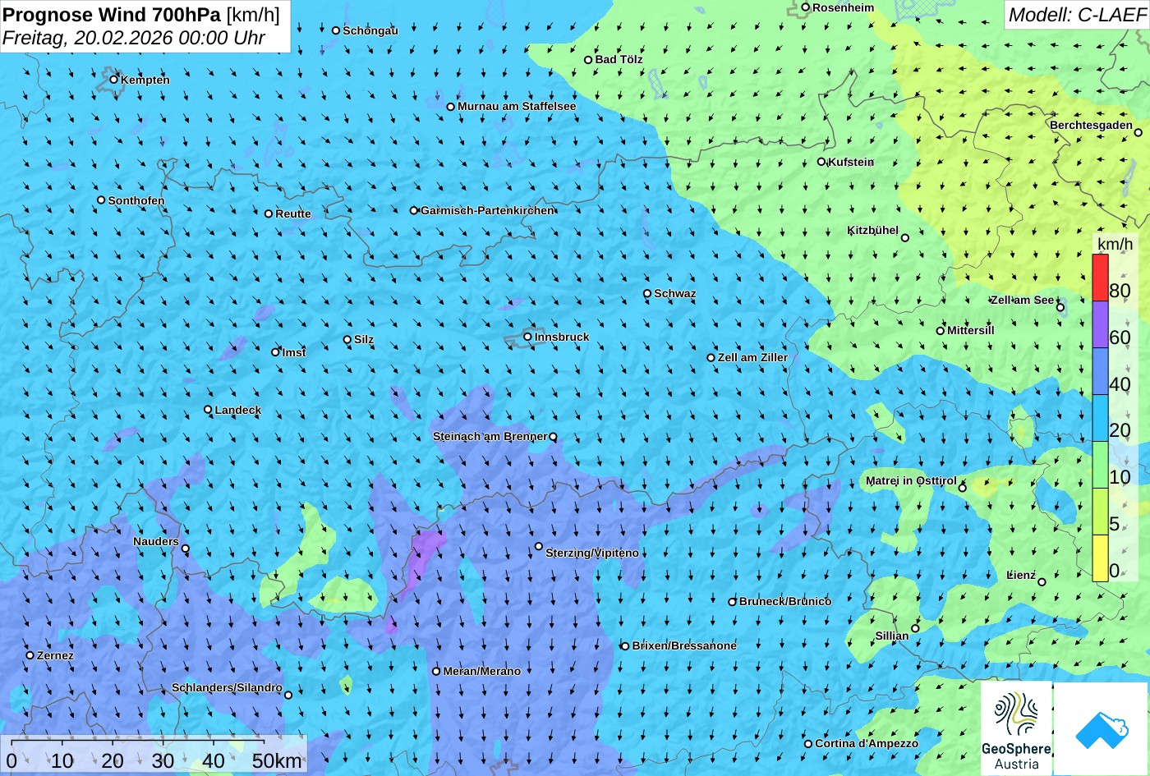This screenshot has height=776, width=1150.
Task: Click the 40 value in the legend
Action: pyautogui.click(x=1120, y=383)
